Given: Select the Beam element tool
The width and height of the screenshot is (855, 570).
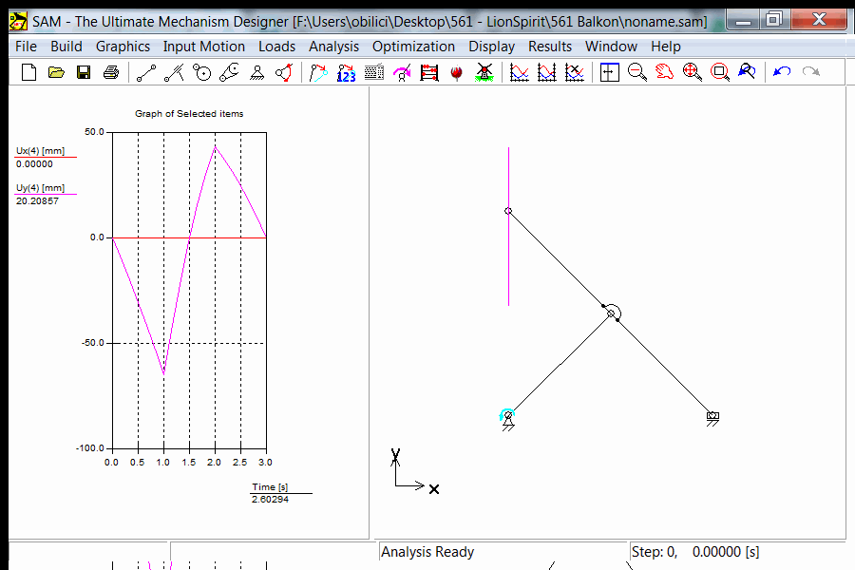Looking at the screenshot, I should tap(146, 72).
